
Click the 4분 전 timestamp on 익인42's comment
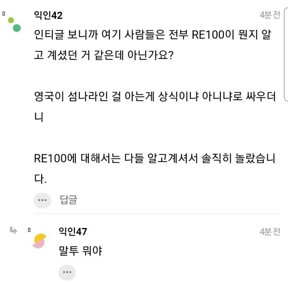click(269, 15)
